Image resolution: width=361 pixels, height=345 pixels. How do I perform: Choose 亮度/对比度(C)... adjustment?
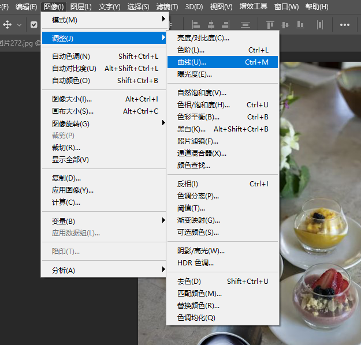(222, 38)
